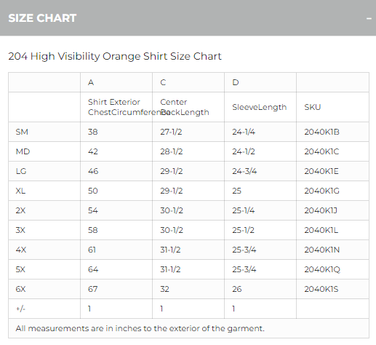
Task: Click the SKU 2040K1G cell
Action: coord(332,191)
